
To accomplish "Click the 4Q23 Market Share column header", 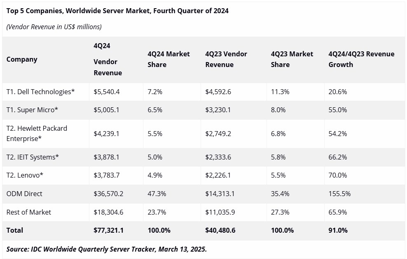I will [292, 59].
